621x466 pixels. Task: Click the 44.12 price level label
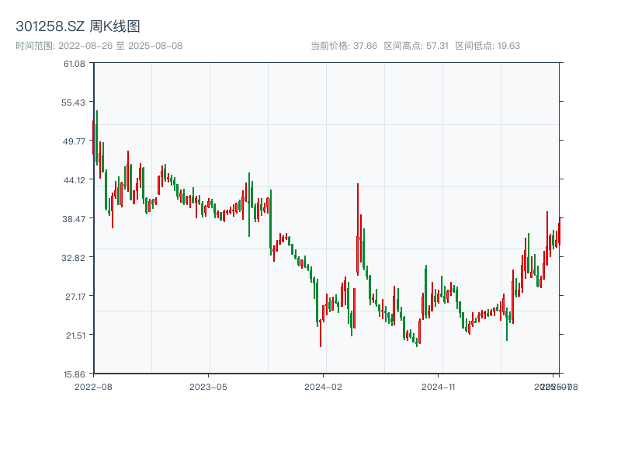[x=75, y=179]
